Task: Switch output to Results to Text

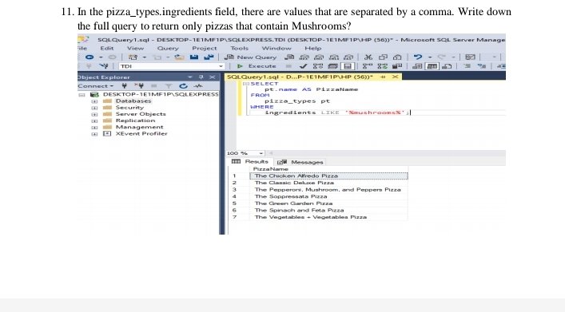Action: click(417, 66)
